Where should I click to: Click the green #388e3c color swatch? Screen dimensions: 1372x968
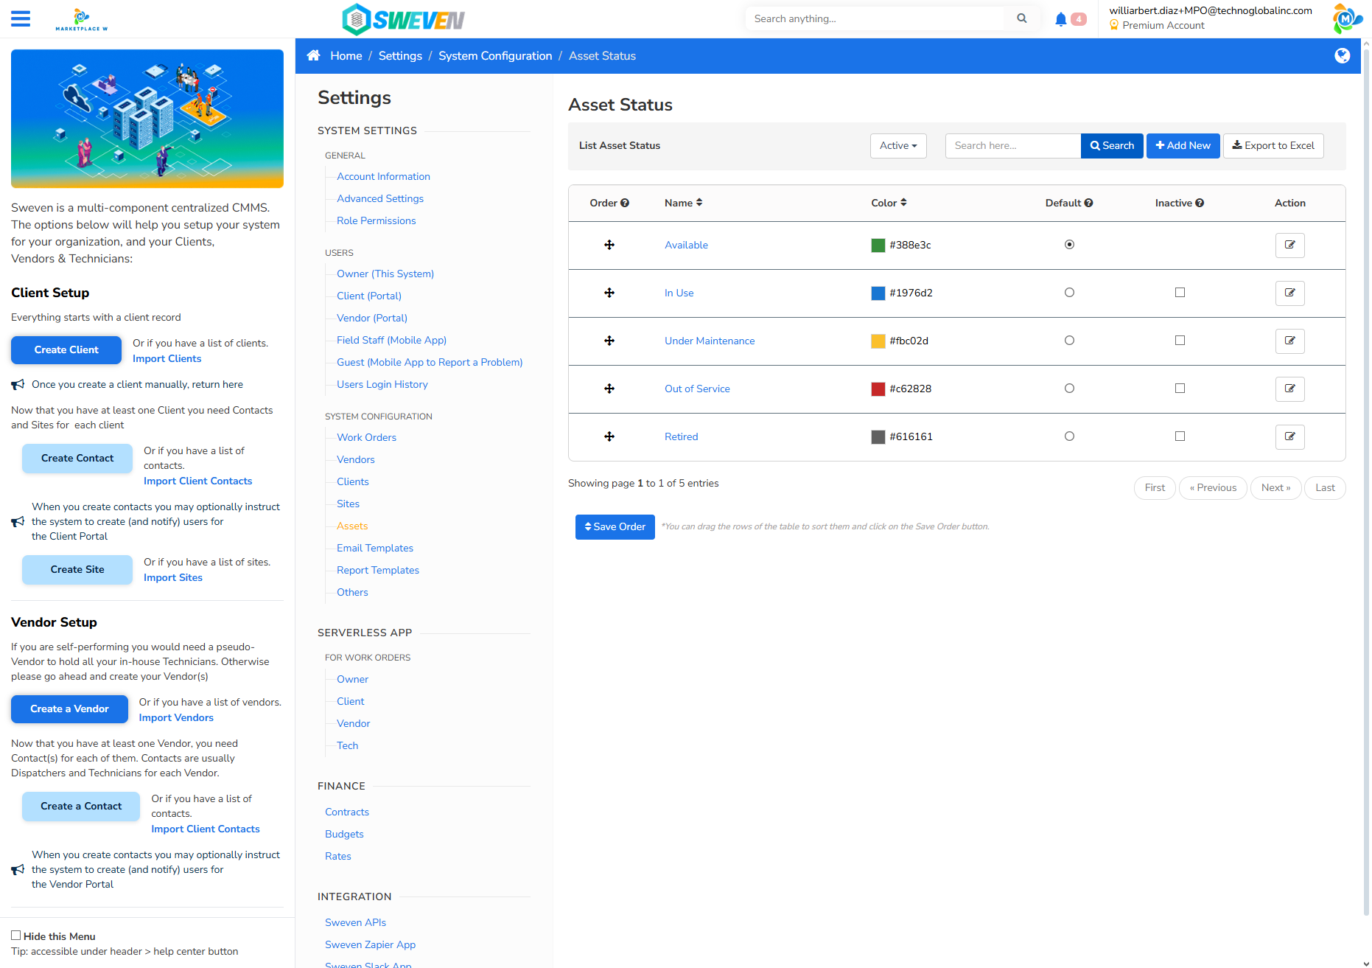(x=878, y=245)
